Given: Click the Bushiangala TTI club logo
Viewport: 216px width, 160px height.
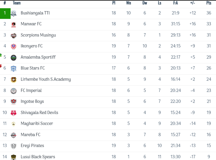Looking at the screenshot, I should pos(14,13).
